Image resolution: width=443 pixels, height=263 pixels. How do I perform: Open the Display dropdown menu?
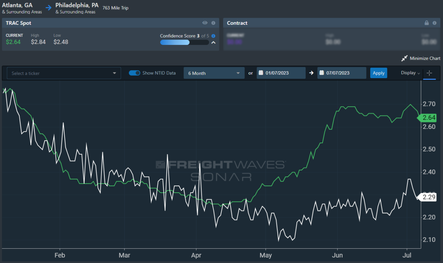pyautogui.click(x=410, y=73)
